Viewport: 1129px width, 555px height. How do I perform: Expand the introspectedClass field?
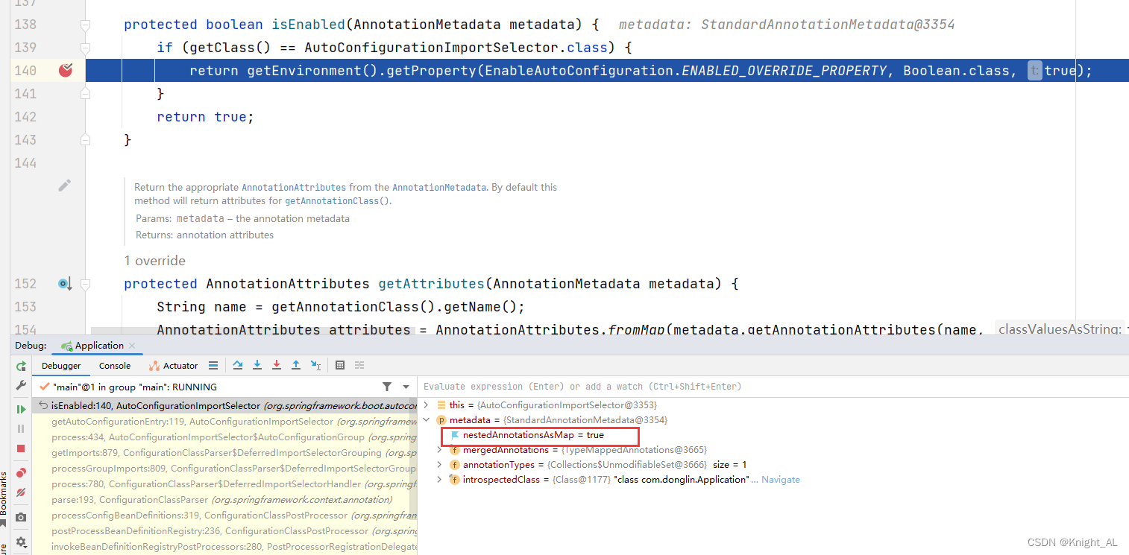pyautogui.click(x=440, y=480)
